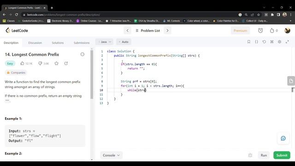Open a new browser tab
Image resolution: width=295 pixels, height=166 pixels.
click(52, 8)
